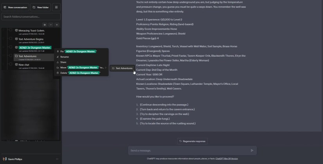Choose Share in the context menu

(81, 62)
